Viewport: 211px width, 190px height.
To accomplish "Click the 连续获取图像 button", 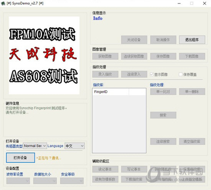I will (134, 56).
